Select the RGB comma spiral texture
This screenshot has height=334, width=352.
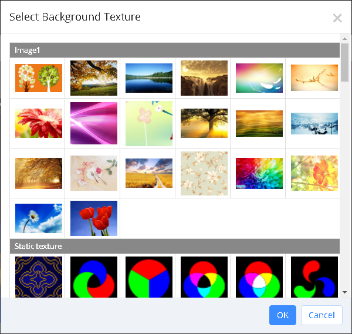tap(314, 277)
